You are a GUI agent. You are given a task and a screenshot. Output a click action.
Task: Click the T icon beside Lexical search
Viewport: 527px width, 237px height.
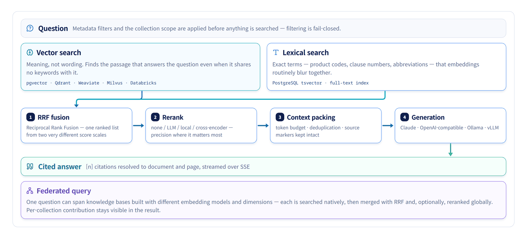tap(276, 52)
